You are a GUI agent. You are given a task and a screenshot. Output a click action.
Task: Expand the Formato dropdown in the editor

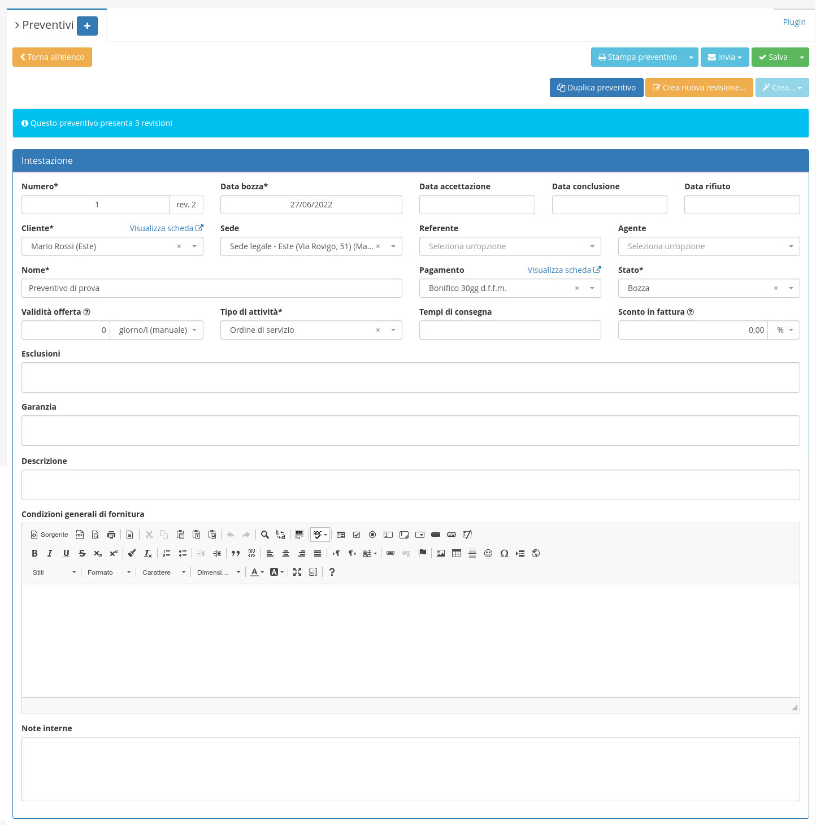[108, 572]
